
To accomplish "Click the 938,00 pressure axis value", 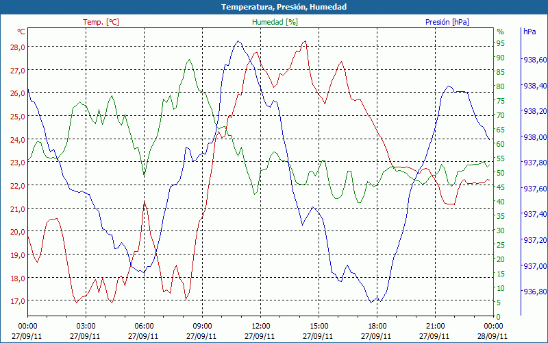I will (535, 137).
